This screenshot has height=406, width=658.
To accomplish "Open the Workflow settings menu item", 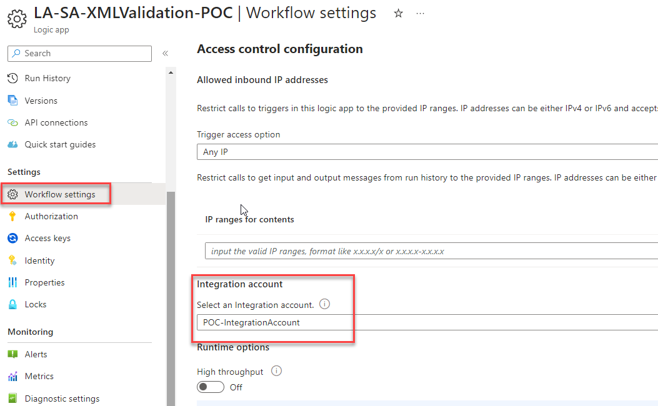I will coord(60,194).
